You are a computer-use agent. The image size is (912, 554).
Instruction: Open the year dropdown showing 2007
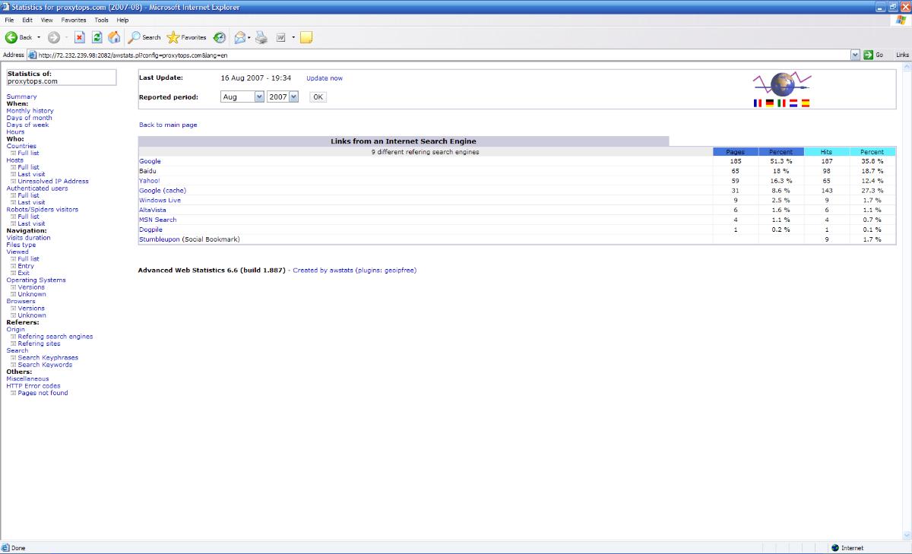pyautogui.click(x=283, y=97)
